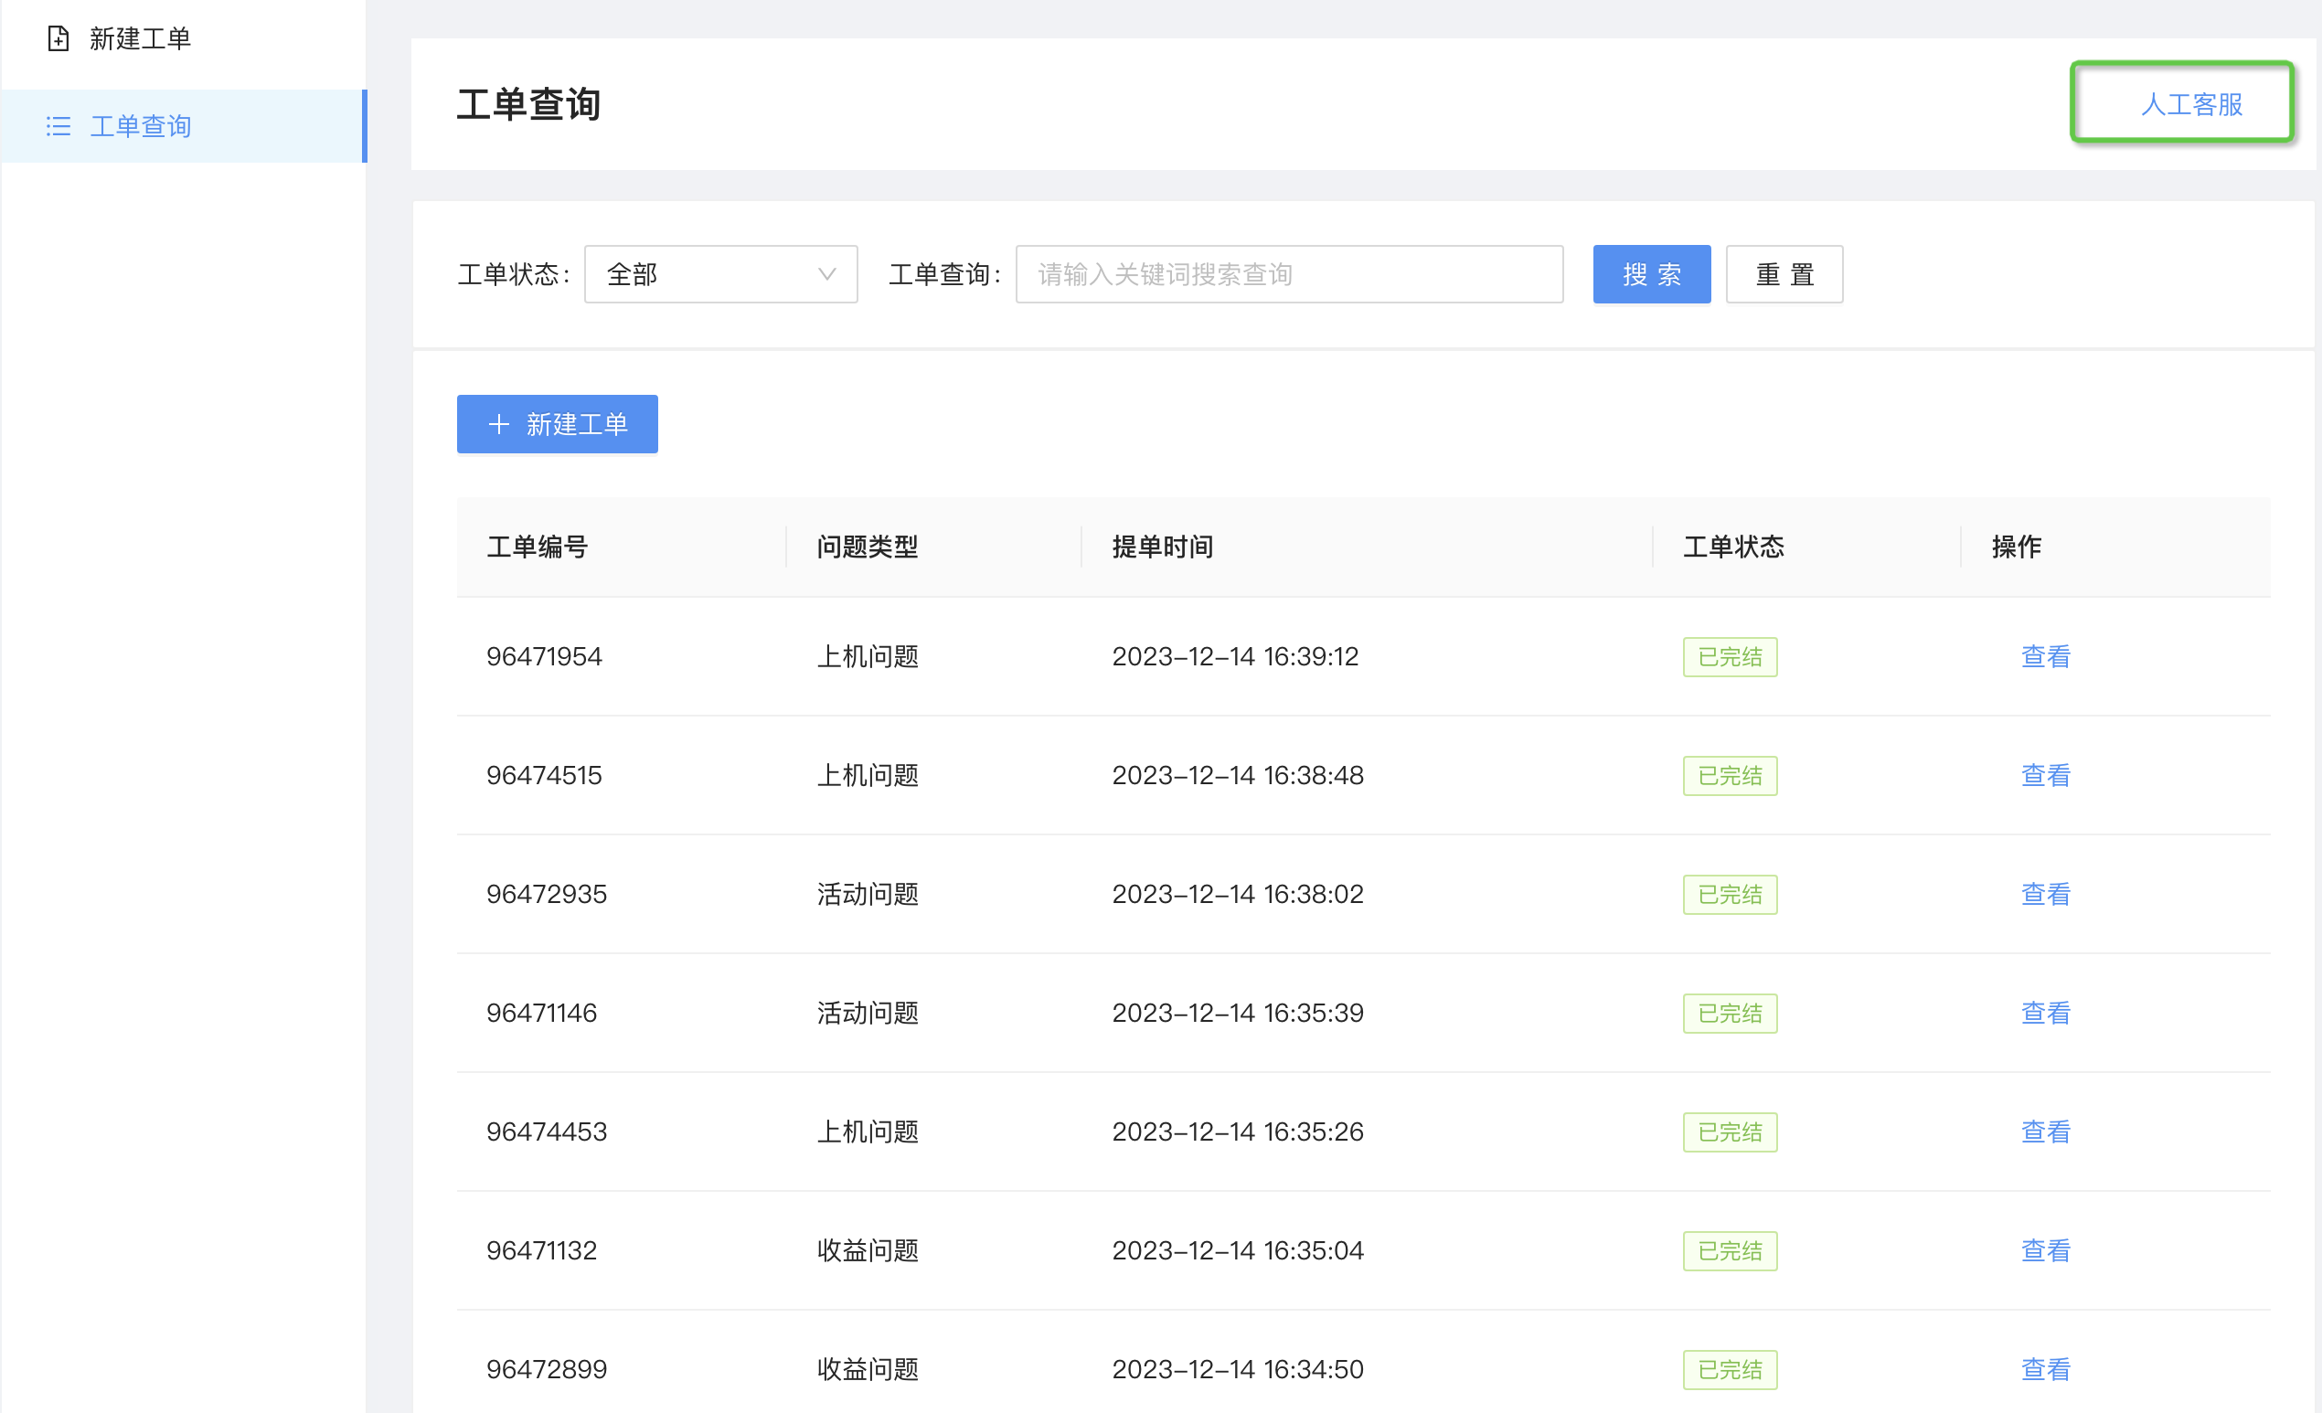The width and height of the screenshot is (2322, 1413).
Task: View ticket 96472935 via 查看 link
Action: pos(2046,894)
